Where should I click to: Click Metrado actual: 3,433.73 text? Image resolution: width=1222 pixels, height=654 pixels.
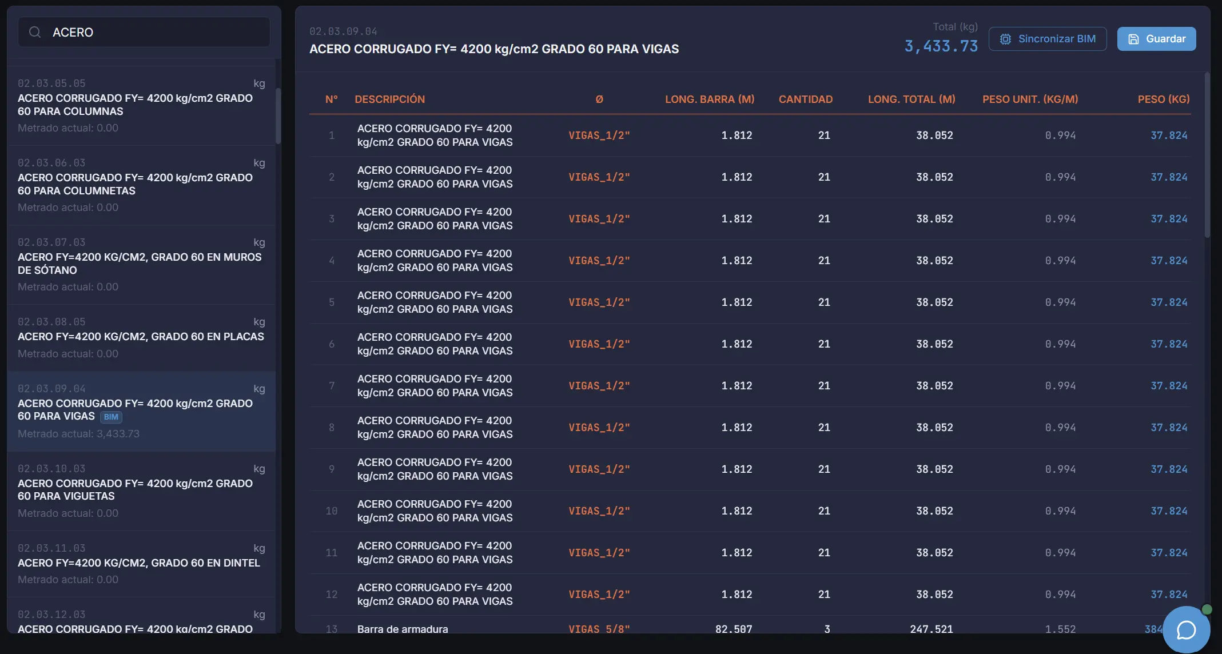coord(78,434)
